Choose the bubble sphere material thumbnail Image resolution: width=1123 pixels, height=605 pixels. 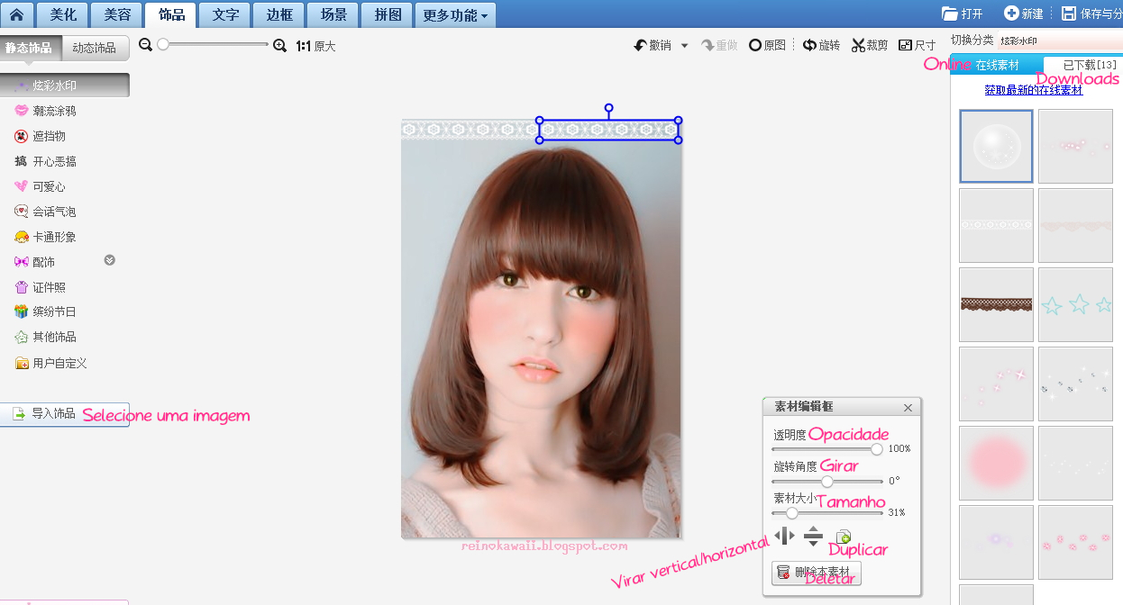996,146
